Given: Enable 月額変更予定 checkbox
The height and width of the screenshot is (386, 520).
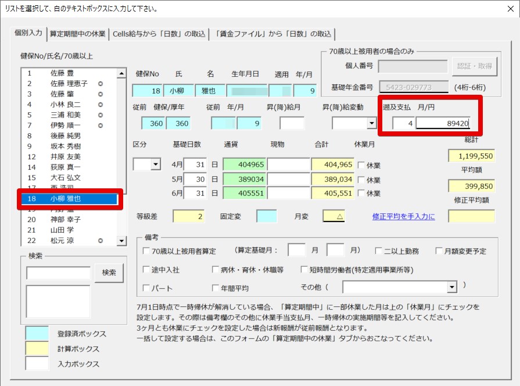Looking at the screenshot, I should 439,251.
